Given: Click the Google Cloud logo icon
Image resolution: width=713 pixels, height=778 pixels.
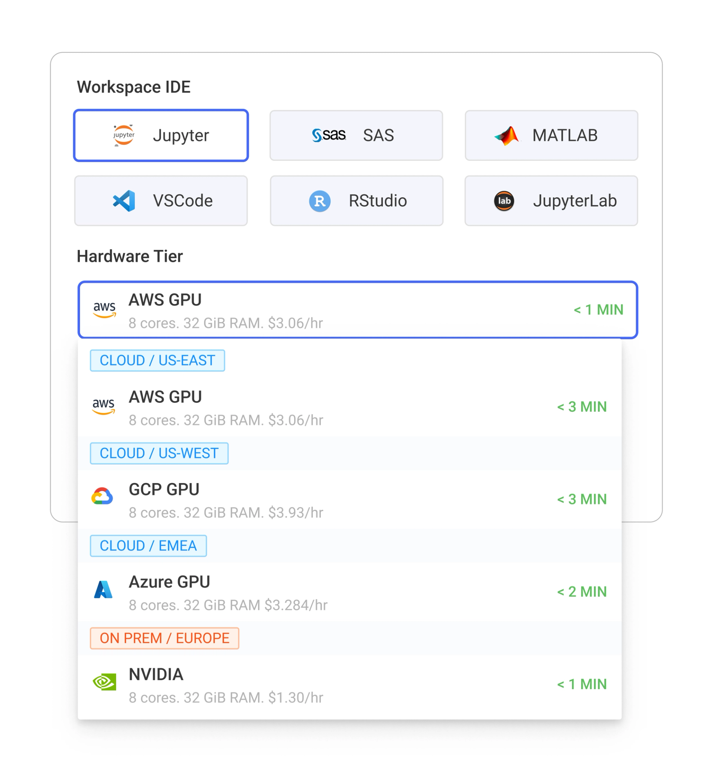Looking at the screenshot, I should point(102,496).
